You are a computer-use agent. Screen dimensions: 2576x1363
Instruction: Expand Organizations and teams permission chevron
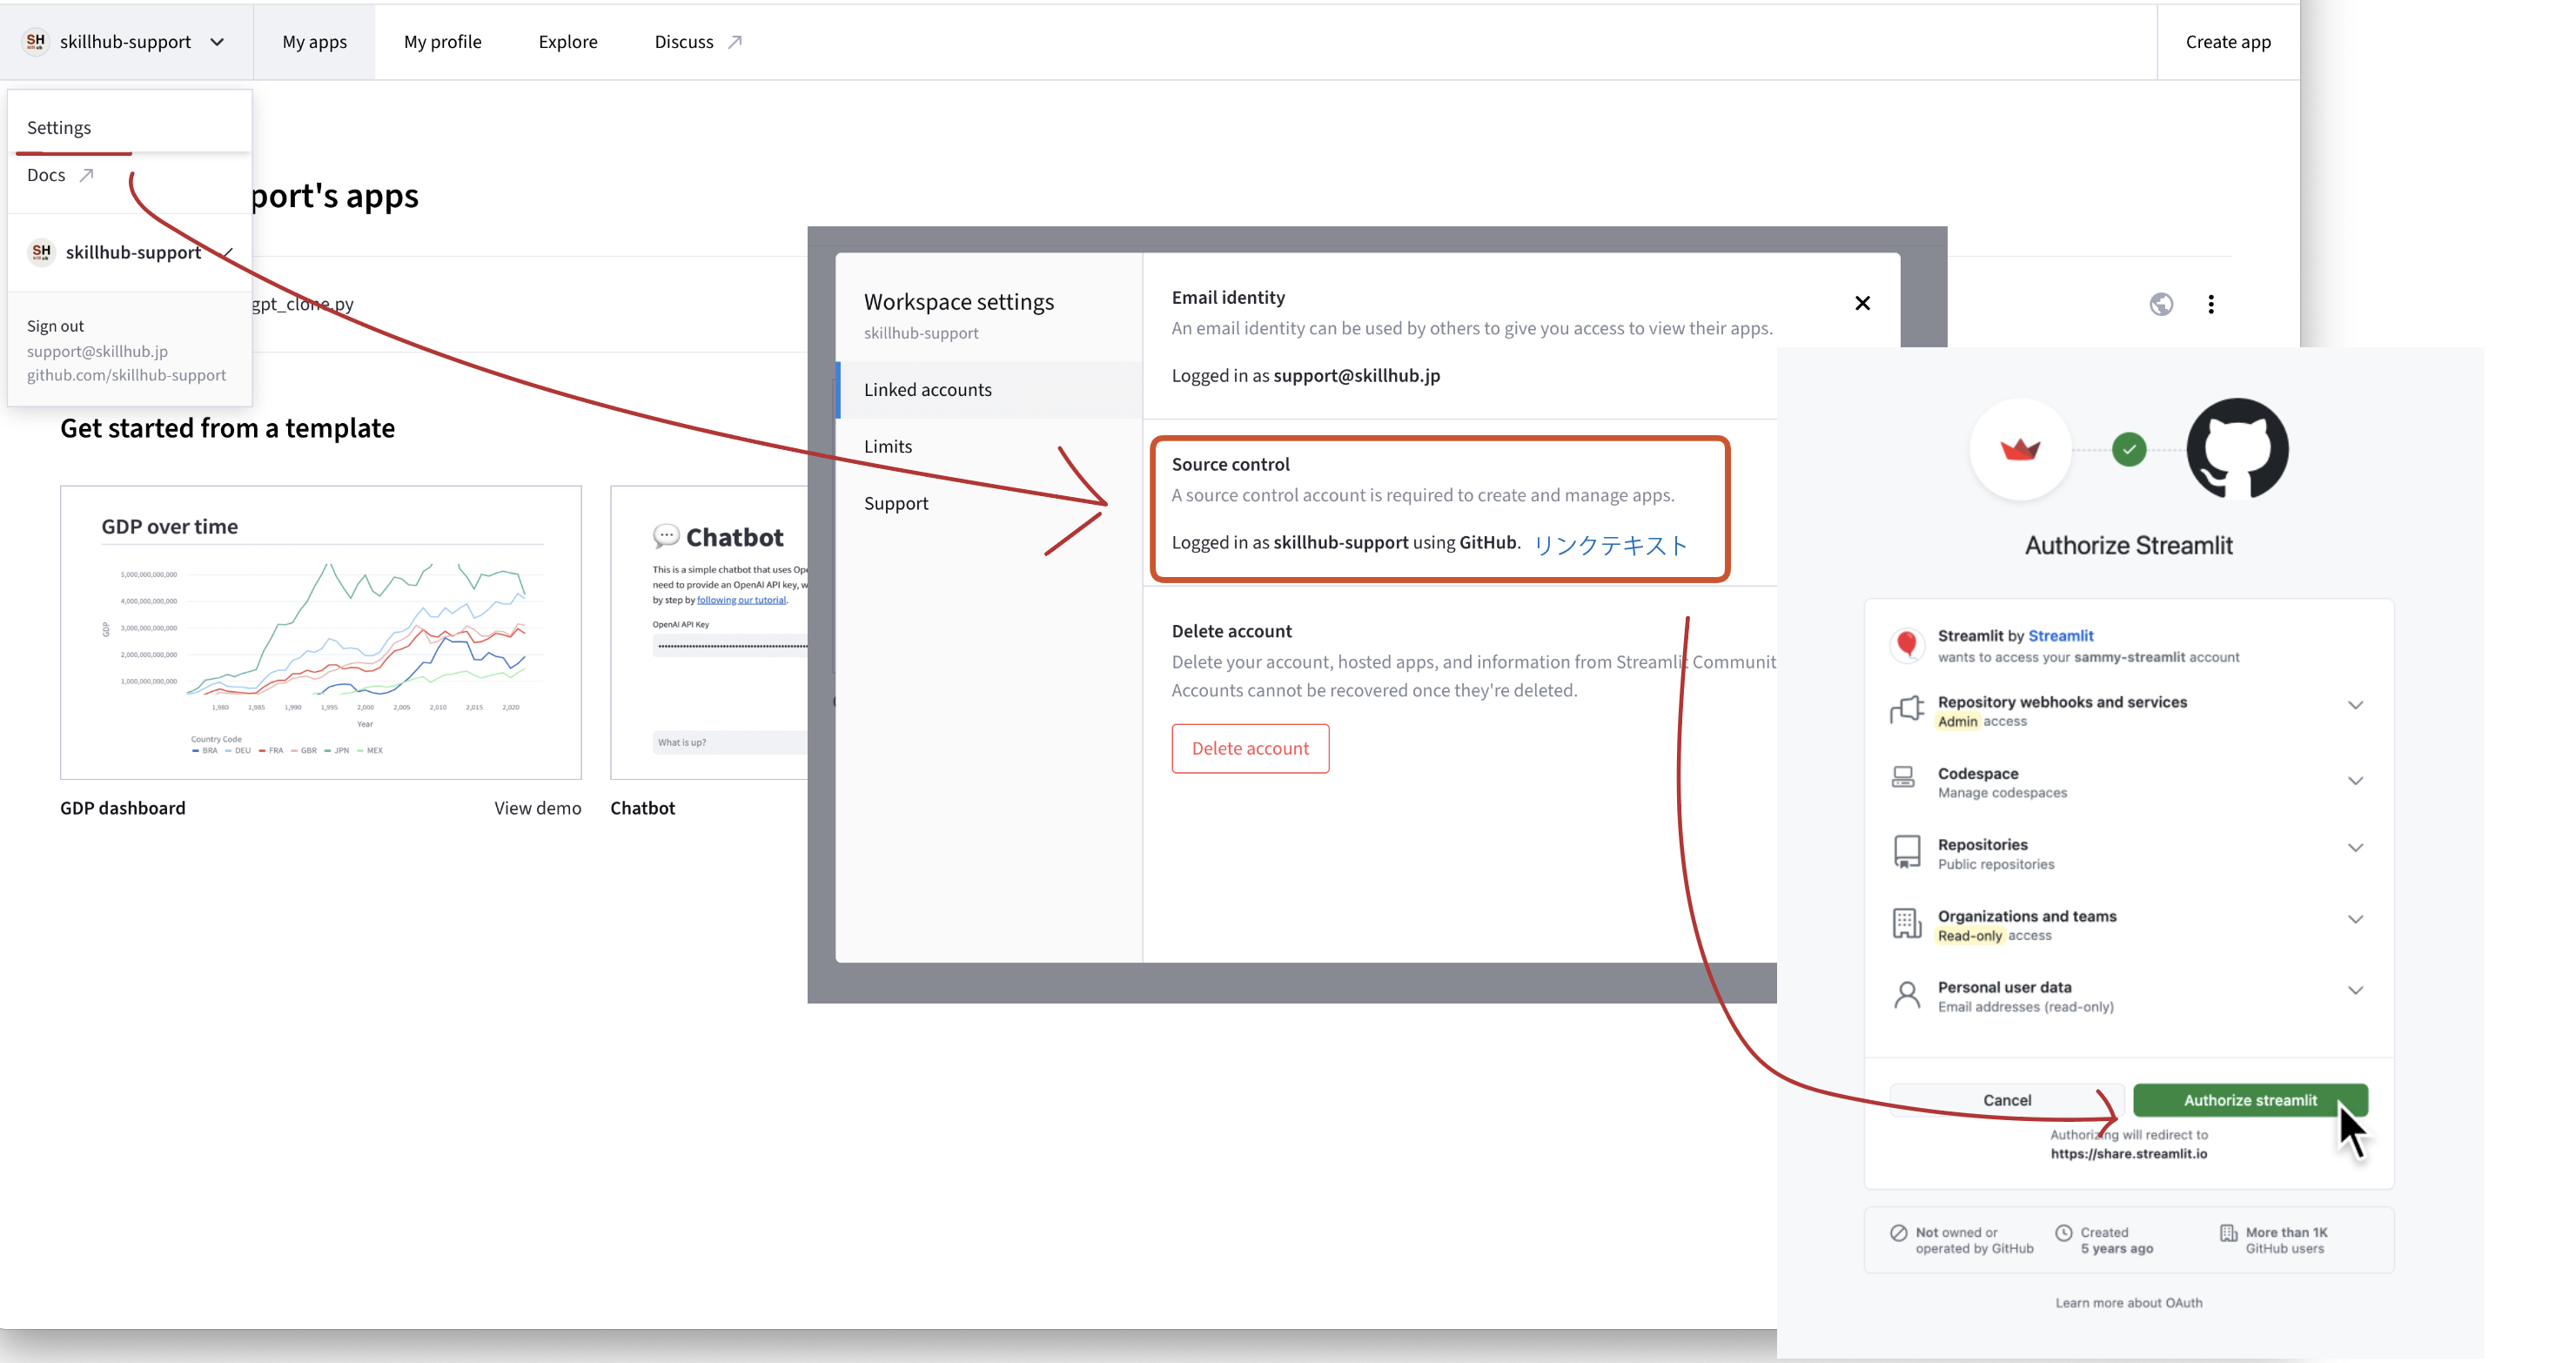[x=2355, y=919]
